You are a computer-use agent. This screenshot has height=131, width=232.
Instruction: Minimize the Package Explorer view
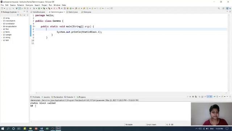click(24, 11)
